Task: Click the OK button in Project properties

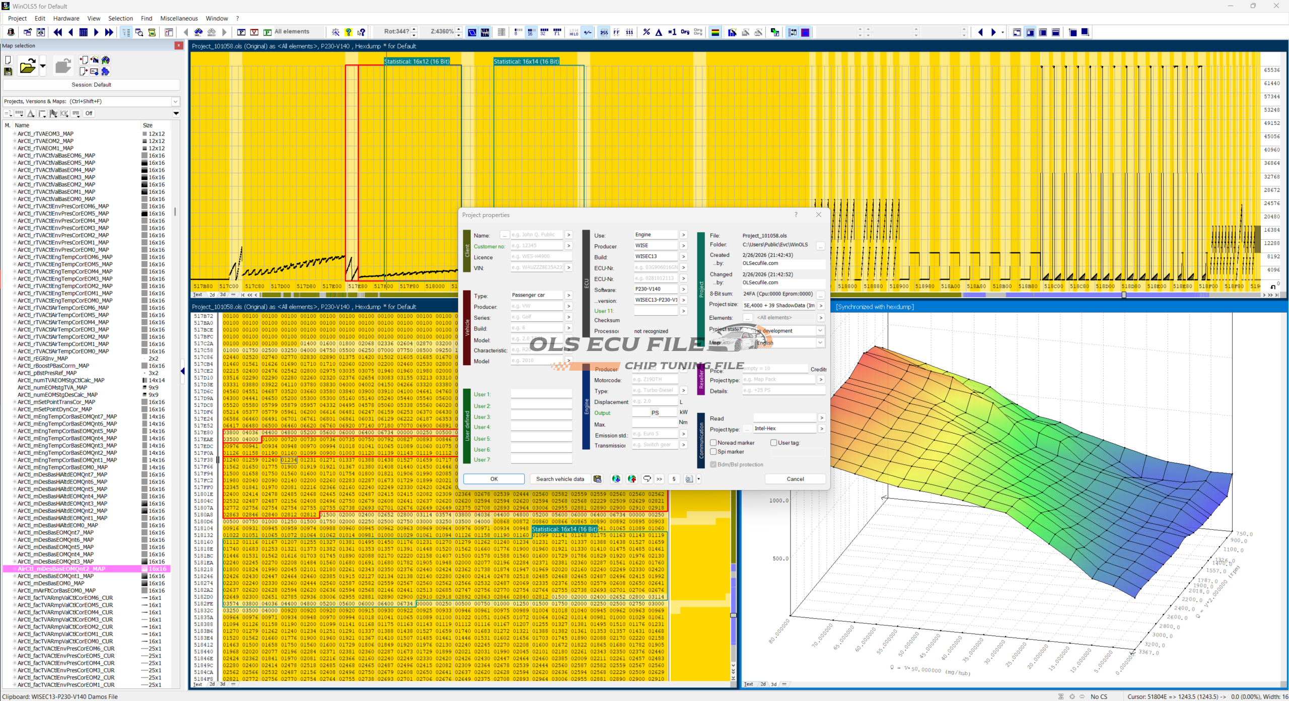Action: [x=493, y=479]
